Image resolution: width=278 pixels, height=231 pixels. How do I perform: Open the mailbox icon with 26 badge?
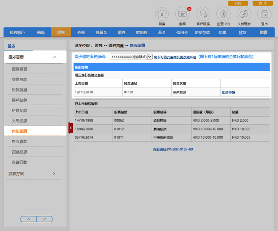point(182,14)
